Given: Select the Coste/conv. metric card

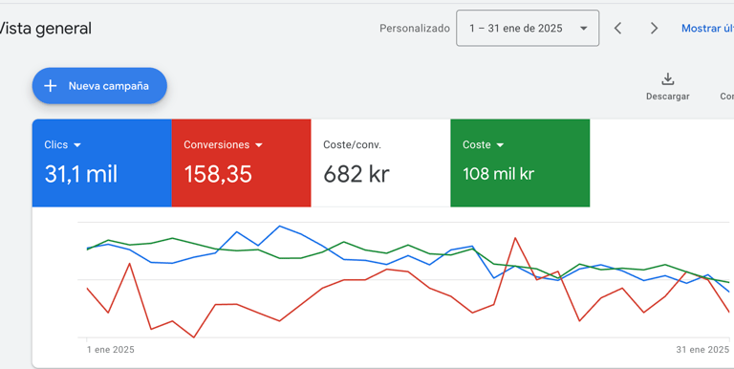Looking at the screenshot, I should [x=380, y=163].
